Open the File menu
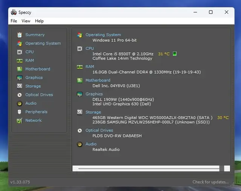Image resolution: width=241 pixels, height=191 pixels. pyautogui.click(x=14, y=21)
